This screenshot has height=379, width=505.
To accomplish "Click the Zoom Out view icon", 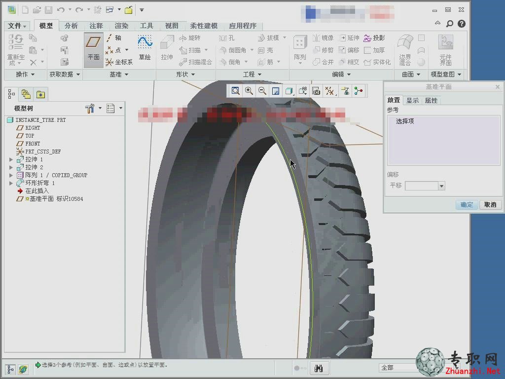I will pyautogui.click(x=262, y=91).
